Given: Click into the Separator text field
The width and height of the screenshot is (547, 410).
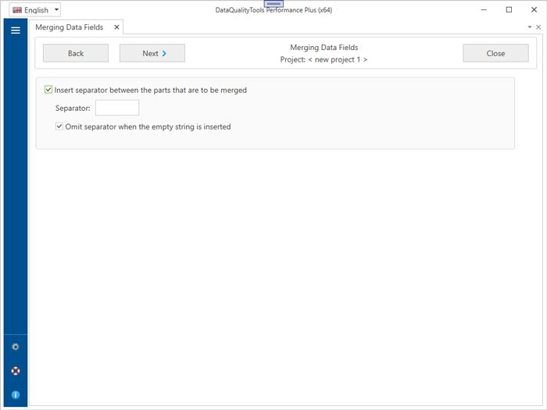Looking at the screenshot, I should coord(117,108).
